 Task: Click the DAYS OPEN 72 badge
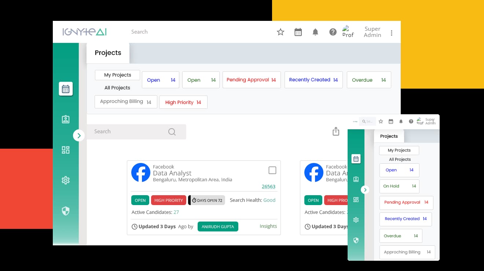(x=206, y=200)
